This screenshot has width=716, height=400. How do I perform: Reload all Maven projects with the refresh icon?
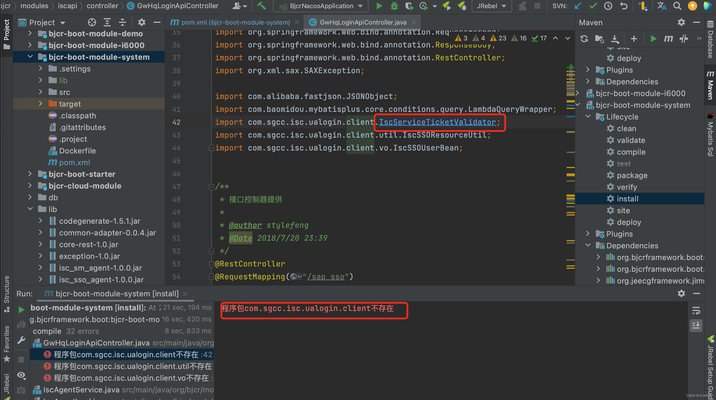(584, 38)
